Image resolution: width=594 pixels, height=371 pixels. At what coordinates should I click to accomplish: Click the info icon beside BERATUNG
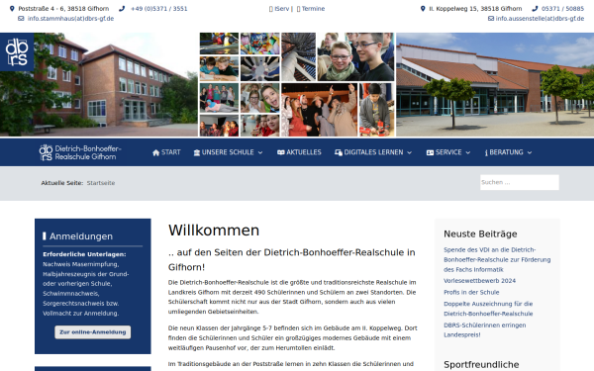click(x=486, y=152)
